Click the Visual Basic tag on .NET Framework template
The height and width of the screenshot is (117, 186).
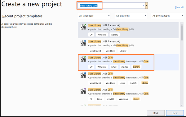point(95,51)
